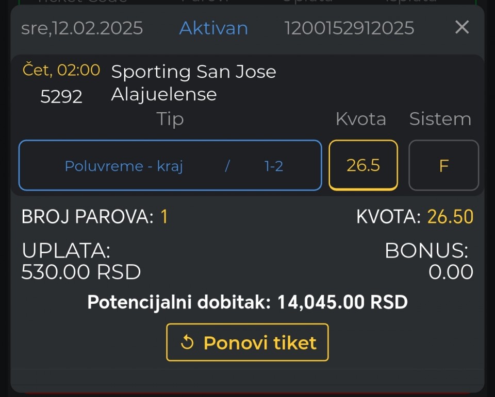Click the Potencijalni dobitak amount
This screenshot has height=397, width=495.
click(x=342, y=302)
